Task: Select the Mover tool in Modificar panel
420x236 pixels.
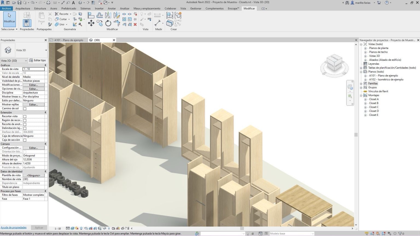Action: point(91,23)
